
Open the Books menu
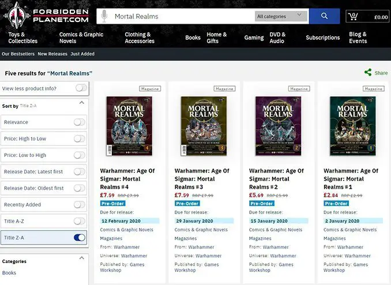pyautogui.click(x=193, y=37)
